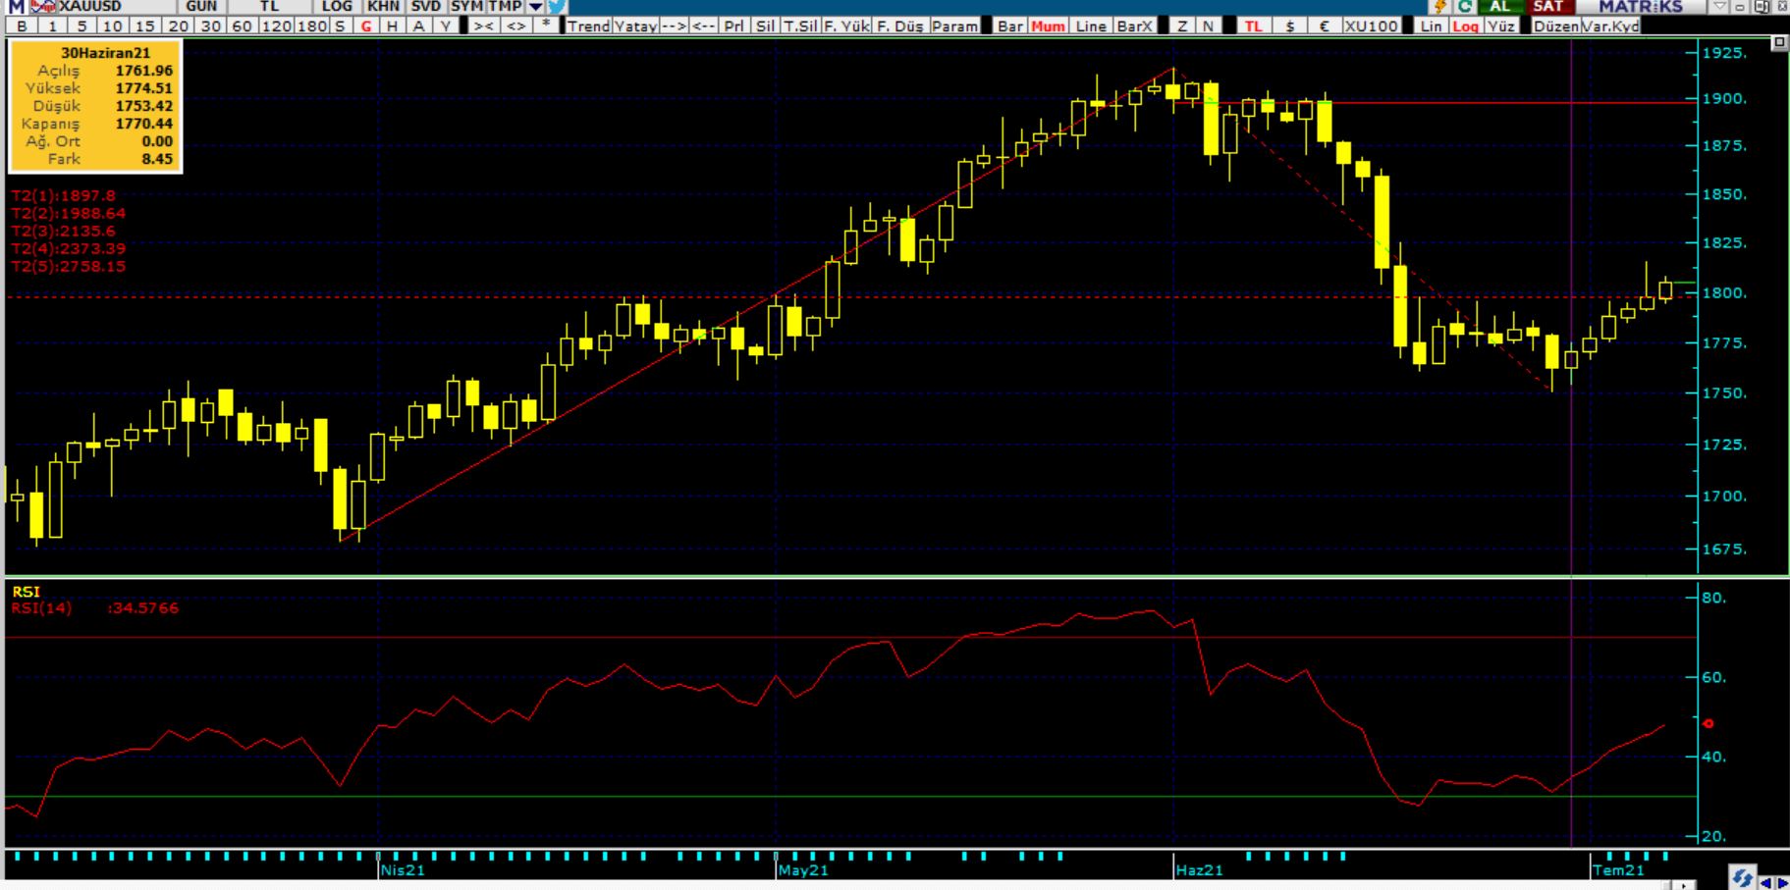Click the blue sync icon at bottom right

pos(1743,878)
